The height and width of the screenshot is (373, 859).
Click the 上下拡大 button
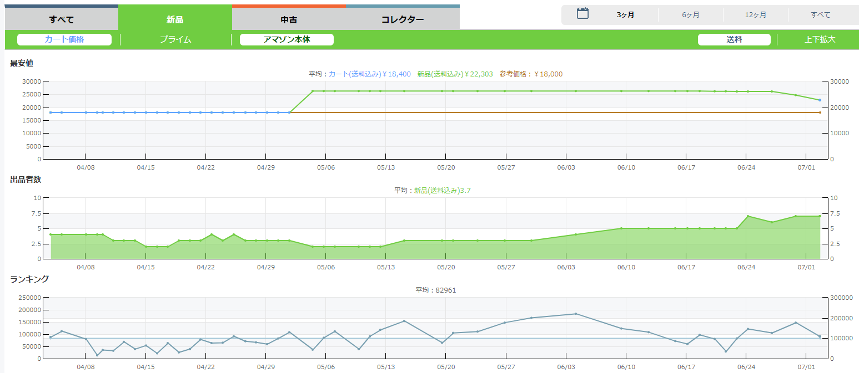820,39
